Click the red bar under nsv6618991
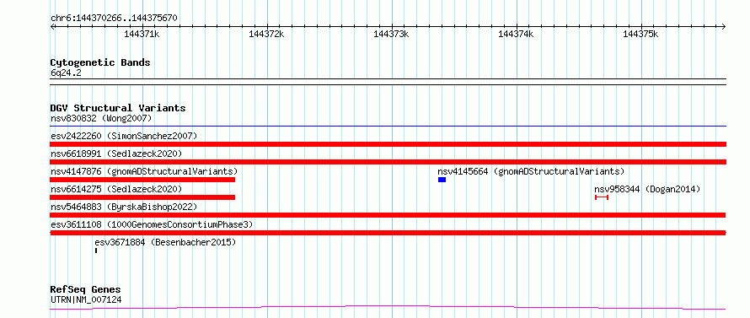Viewport: 750px width, 318px height. point(388,162)
